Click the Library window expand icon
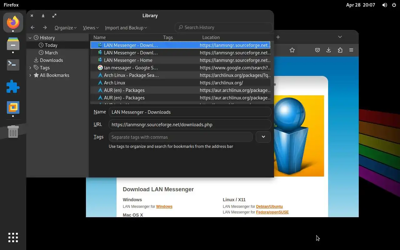Image resolution: width=400 pixels, height=250 pixels. pyautogui.click(x=54, y=16)
